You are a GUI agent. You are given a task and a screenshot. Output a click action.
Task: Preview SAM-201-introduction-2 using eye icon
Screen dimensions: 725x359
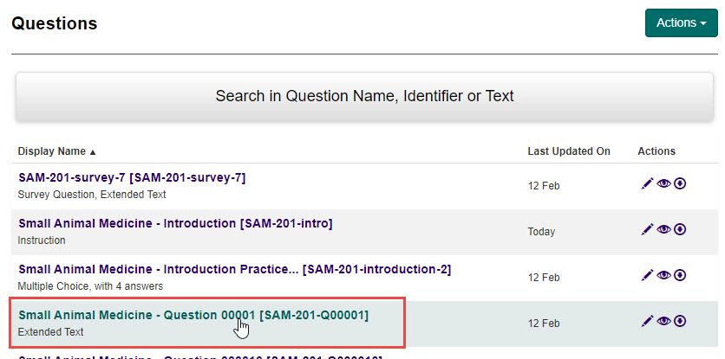point(663,275)
